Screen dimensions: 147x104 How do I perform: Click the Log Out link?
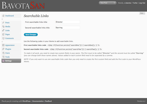pyautogui.click(x=142, y=3)
